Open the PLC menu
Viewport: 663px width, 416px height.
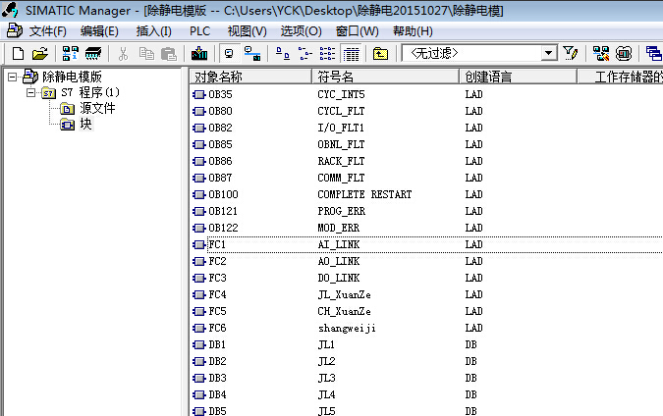[199, 31]
